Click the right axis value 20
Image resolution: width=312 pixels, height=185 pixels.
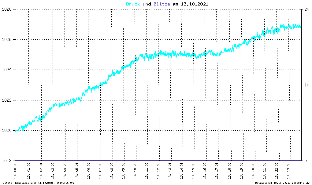coord(306,9)
